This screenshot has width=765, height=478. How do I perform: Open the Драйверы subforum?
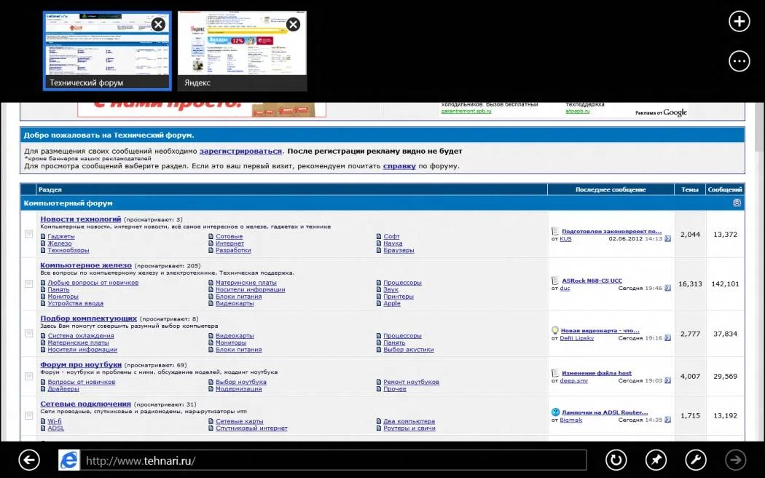(x=63, y=389)
